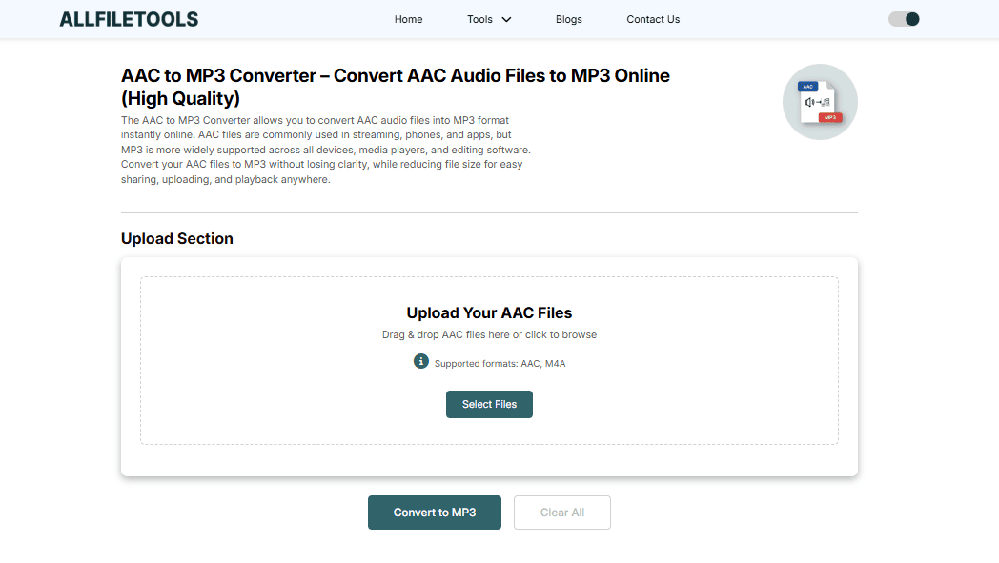The image size is (999, 563).
Task: Click the blue AAC badge in the header image
Action: pyautogui.click(x=809, y=87)
